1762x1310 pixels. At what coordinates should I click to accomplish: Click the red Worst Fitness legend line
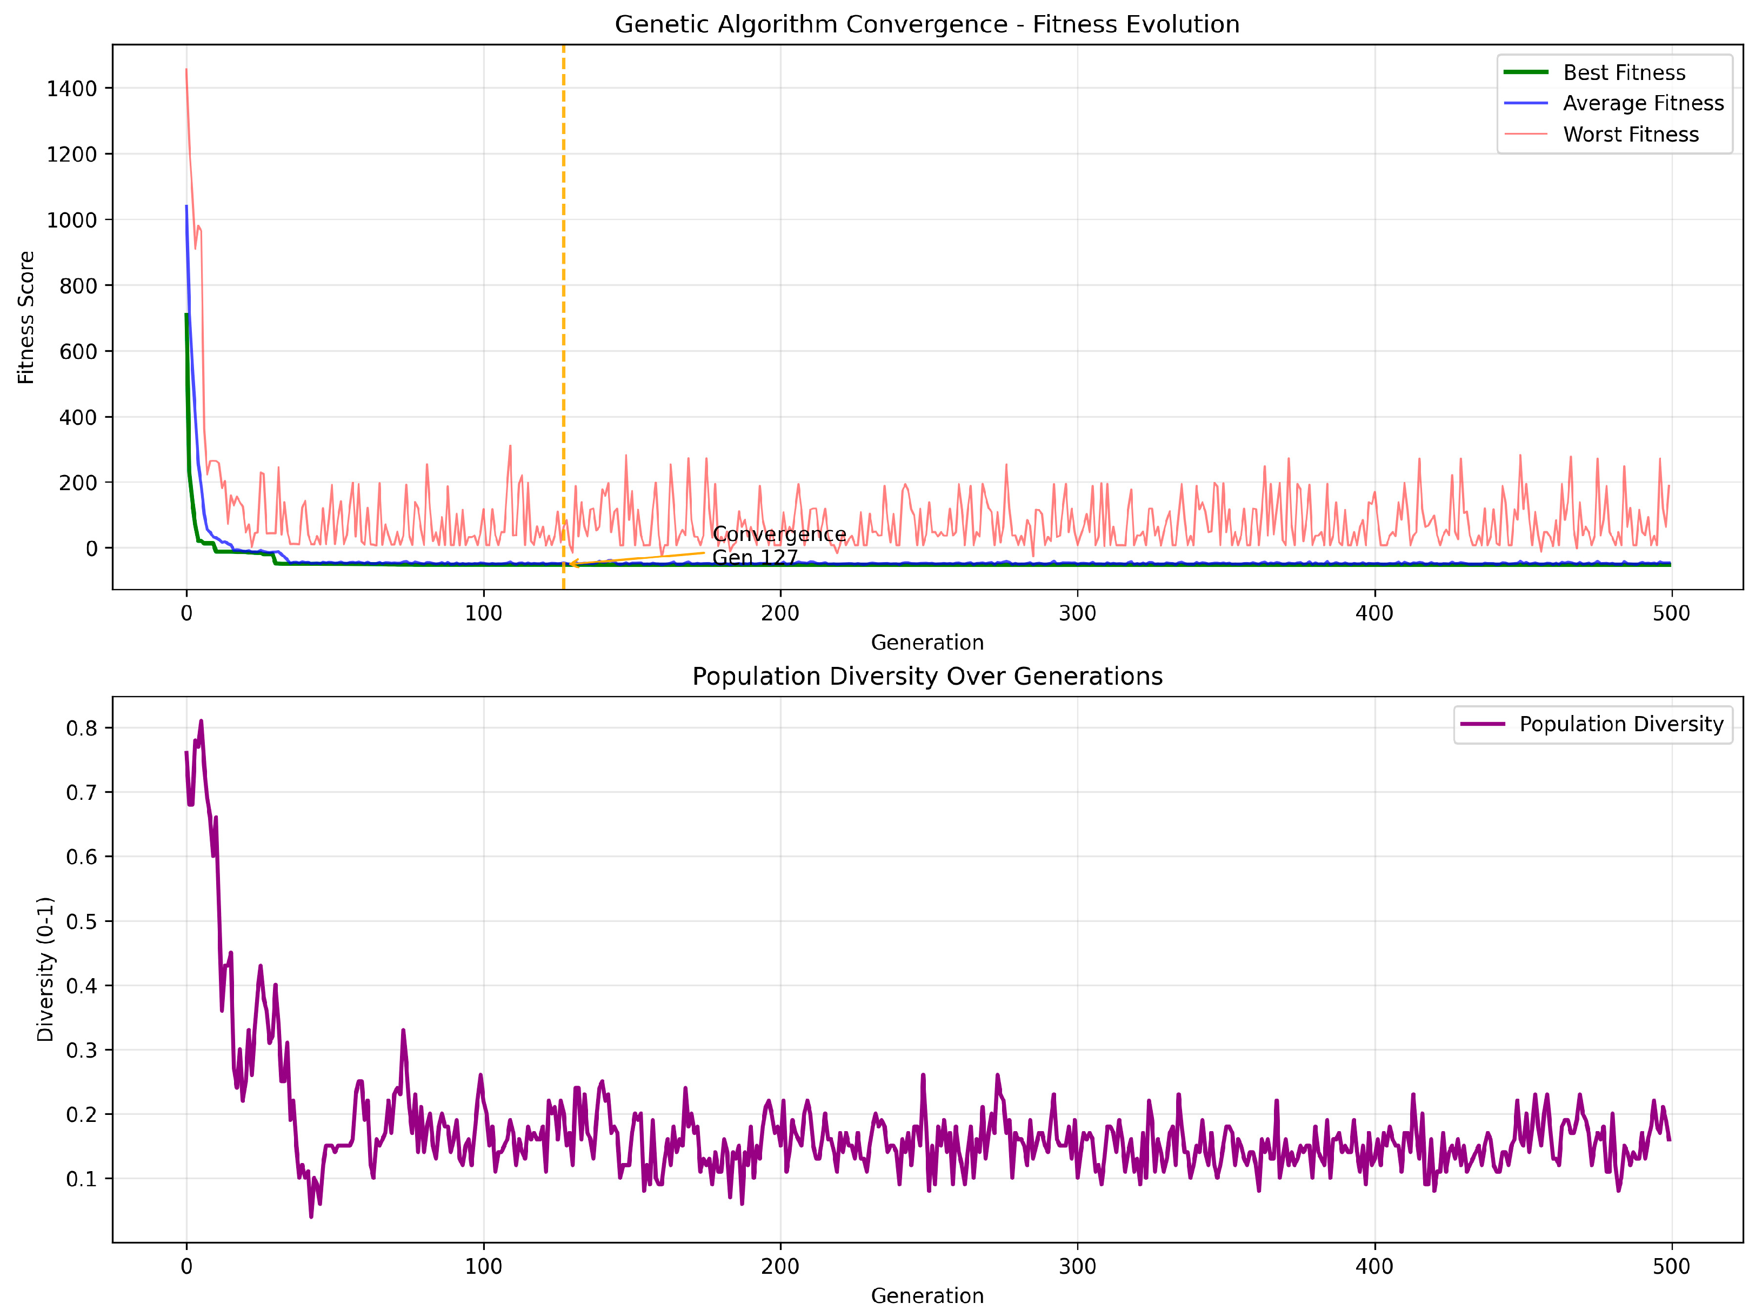[x=1526, y=134]
